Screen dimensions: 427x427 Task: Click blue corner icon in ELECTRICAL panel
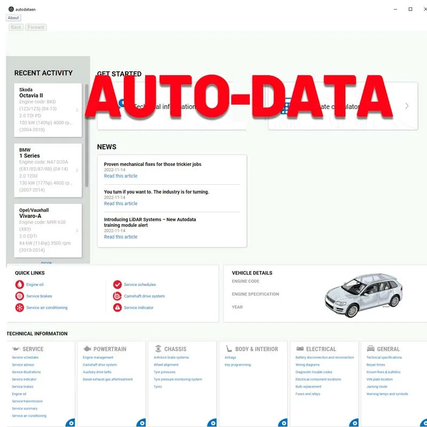[354, 423]
